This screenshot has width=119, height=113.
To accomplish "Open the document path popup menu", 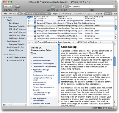I will (54, 42).
